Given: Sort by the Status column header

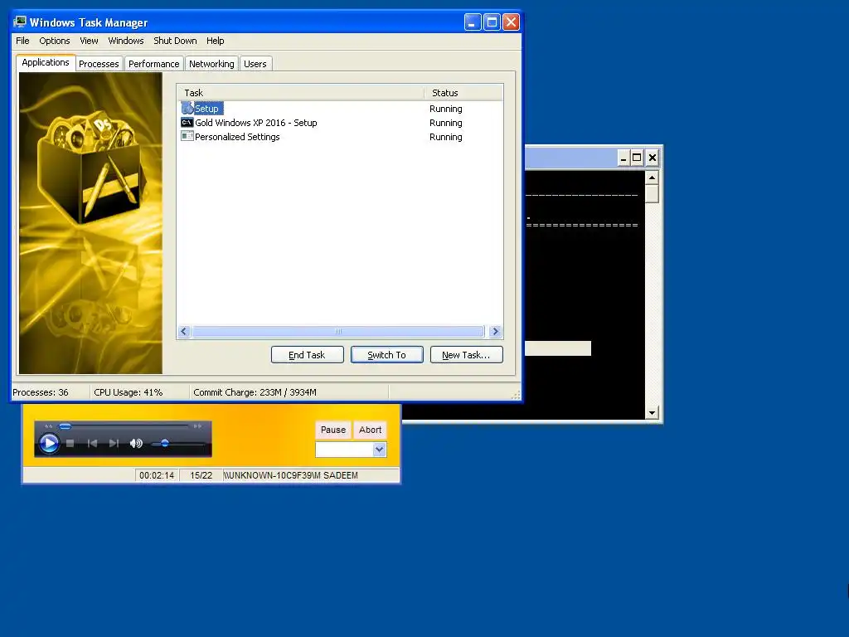Looking at the screenshot, I should point(463,93).
